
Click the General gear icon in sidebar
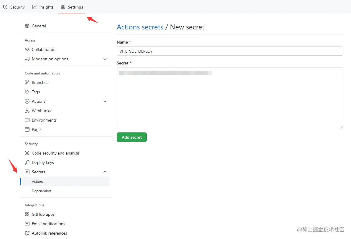(x=27, y=26)
